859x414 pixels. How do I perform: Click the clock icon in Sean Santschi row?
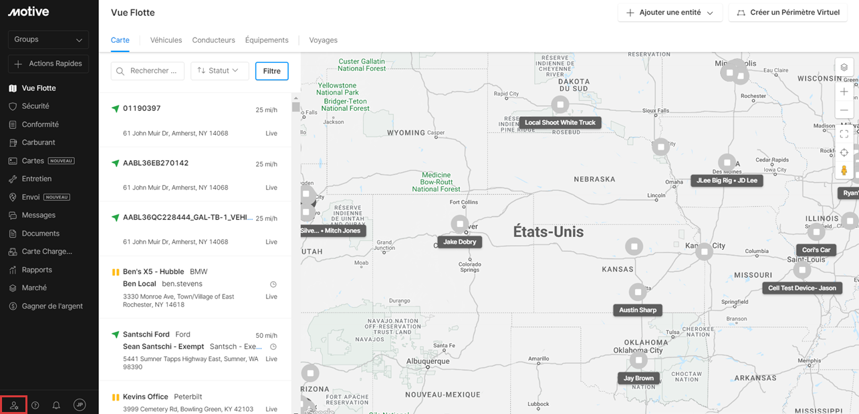pyautogui.click(x=273, y=347)
